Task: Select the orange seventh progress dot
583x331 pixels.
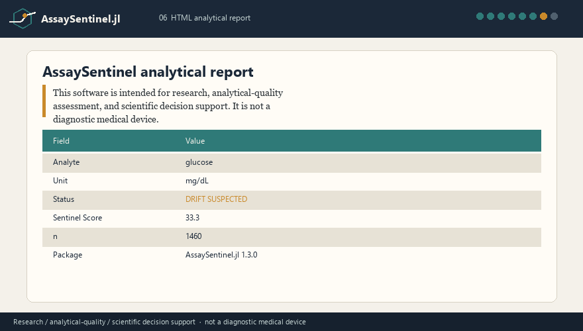Action: click(x=544, y=17)
